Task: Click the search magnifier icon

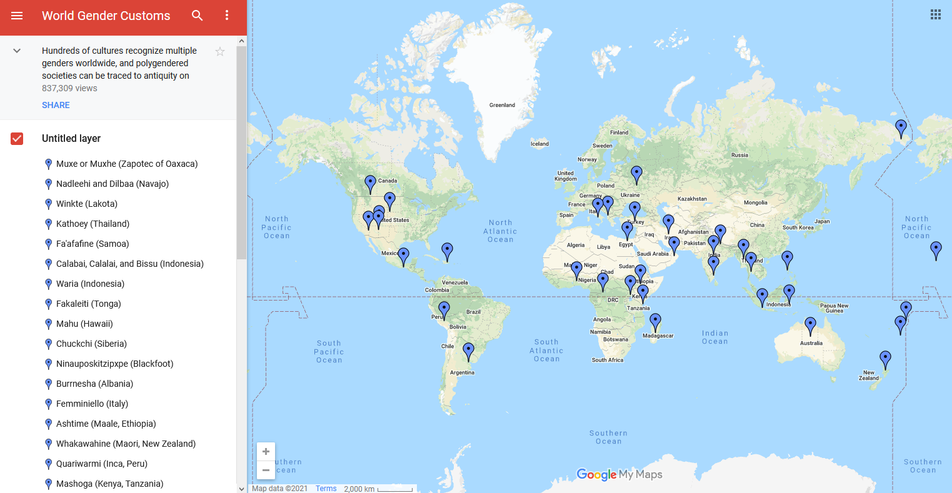Action: 198,16
